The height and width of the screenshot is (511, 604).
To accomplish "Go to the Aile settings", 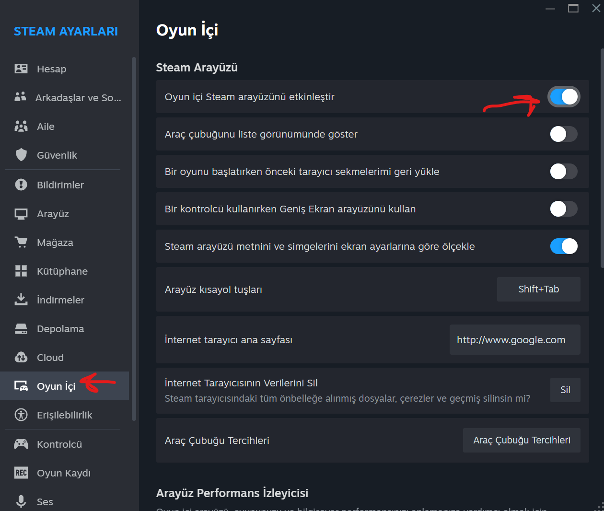I will 65,126.
